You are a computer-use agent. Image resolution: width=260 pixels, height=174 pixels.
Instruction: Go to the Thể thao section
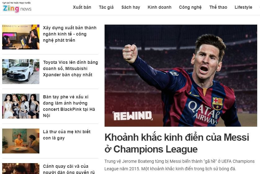point(218,7)
